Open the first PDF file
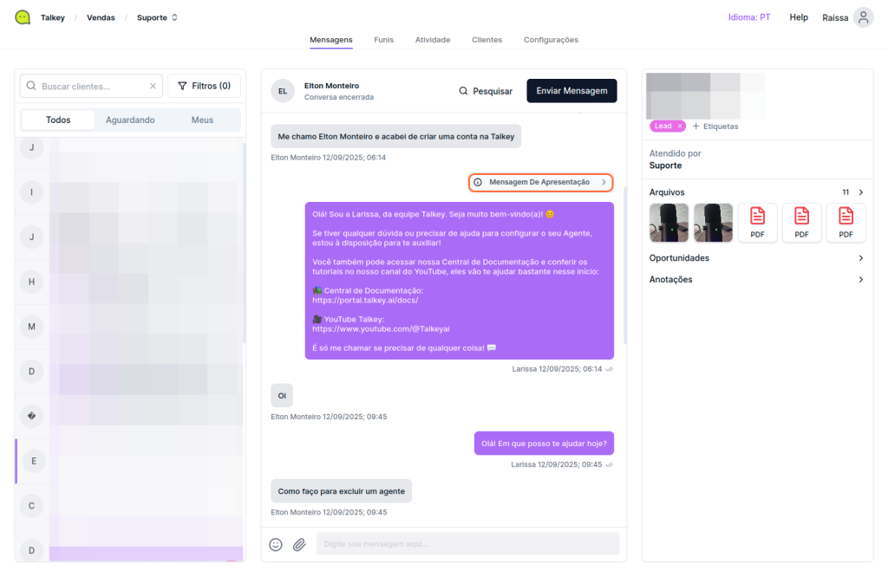This screenshot has height=577, width=888. tap(757, 223)
